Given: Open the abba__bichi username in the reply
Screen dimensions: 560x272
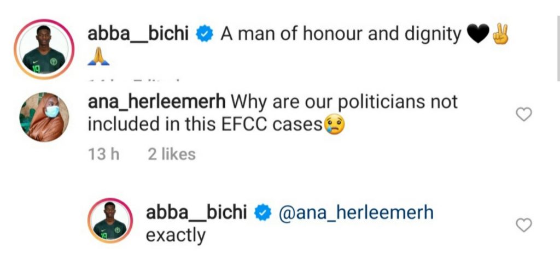Looking at the screenshot, I should tap(196, 212).
